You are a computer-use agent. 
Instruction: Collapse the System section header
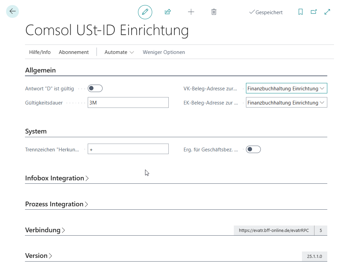coord(36,131)
